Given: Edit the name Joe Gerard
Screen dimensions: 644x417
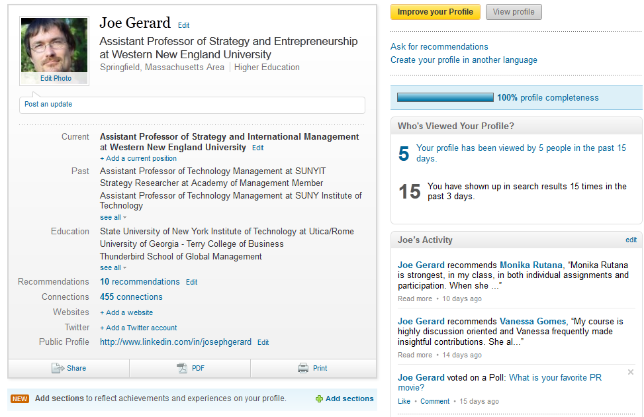Looking at the screenshot, I should (183, 25).
